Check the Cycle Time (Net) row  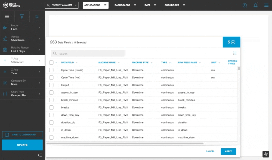tap(51, 78)
